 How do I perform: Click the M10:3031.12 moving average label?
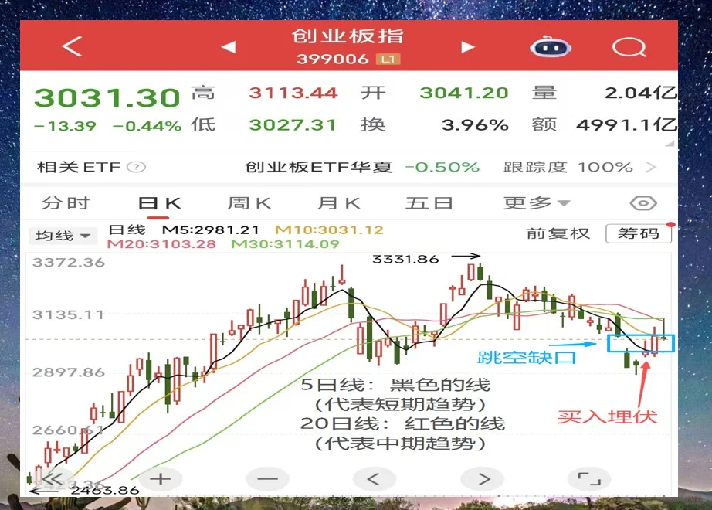click(329, 230)
